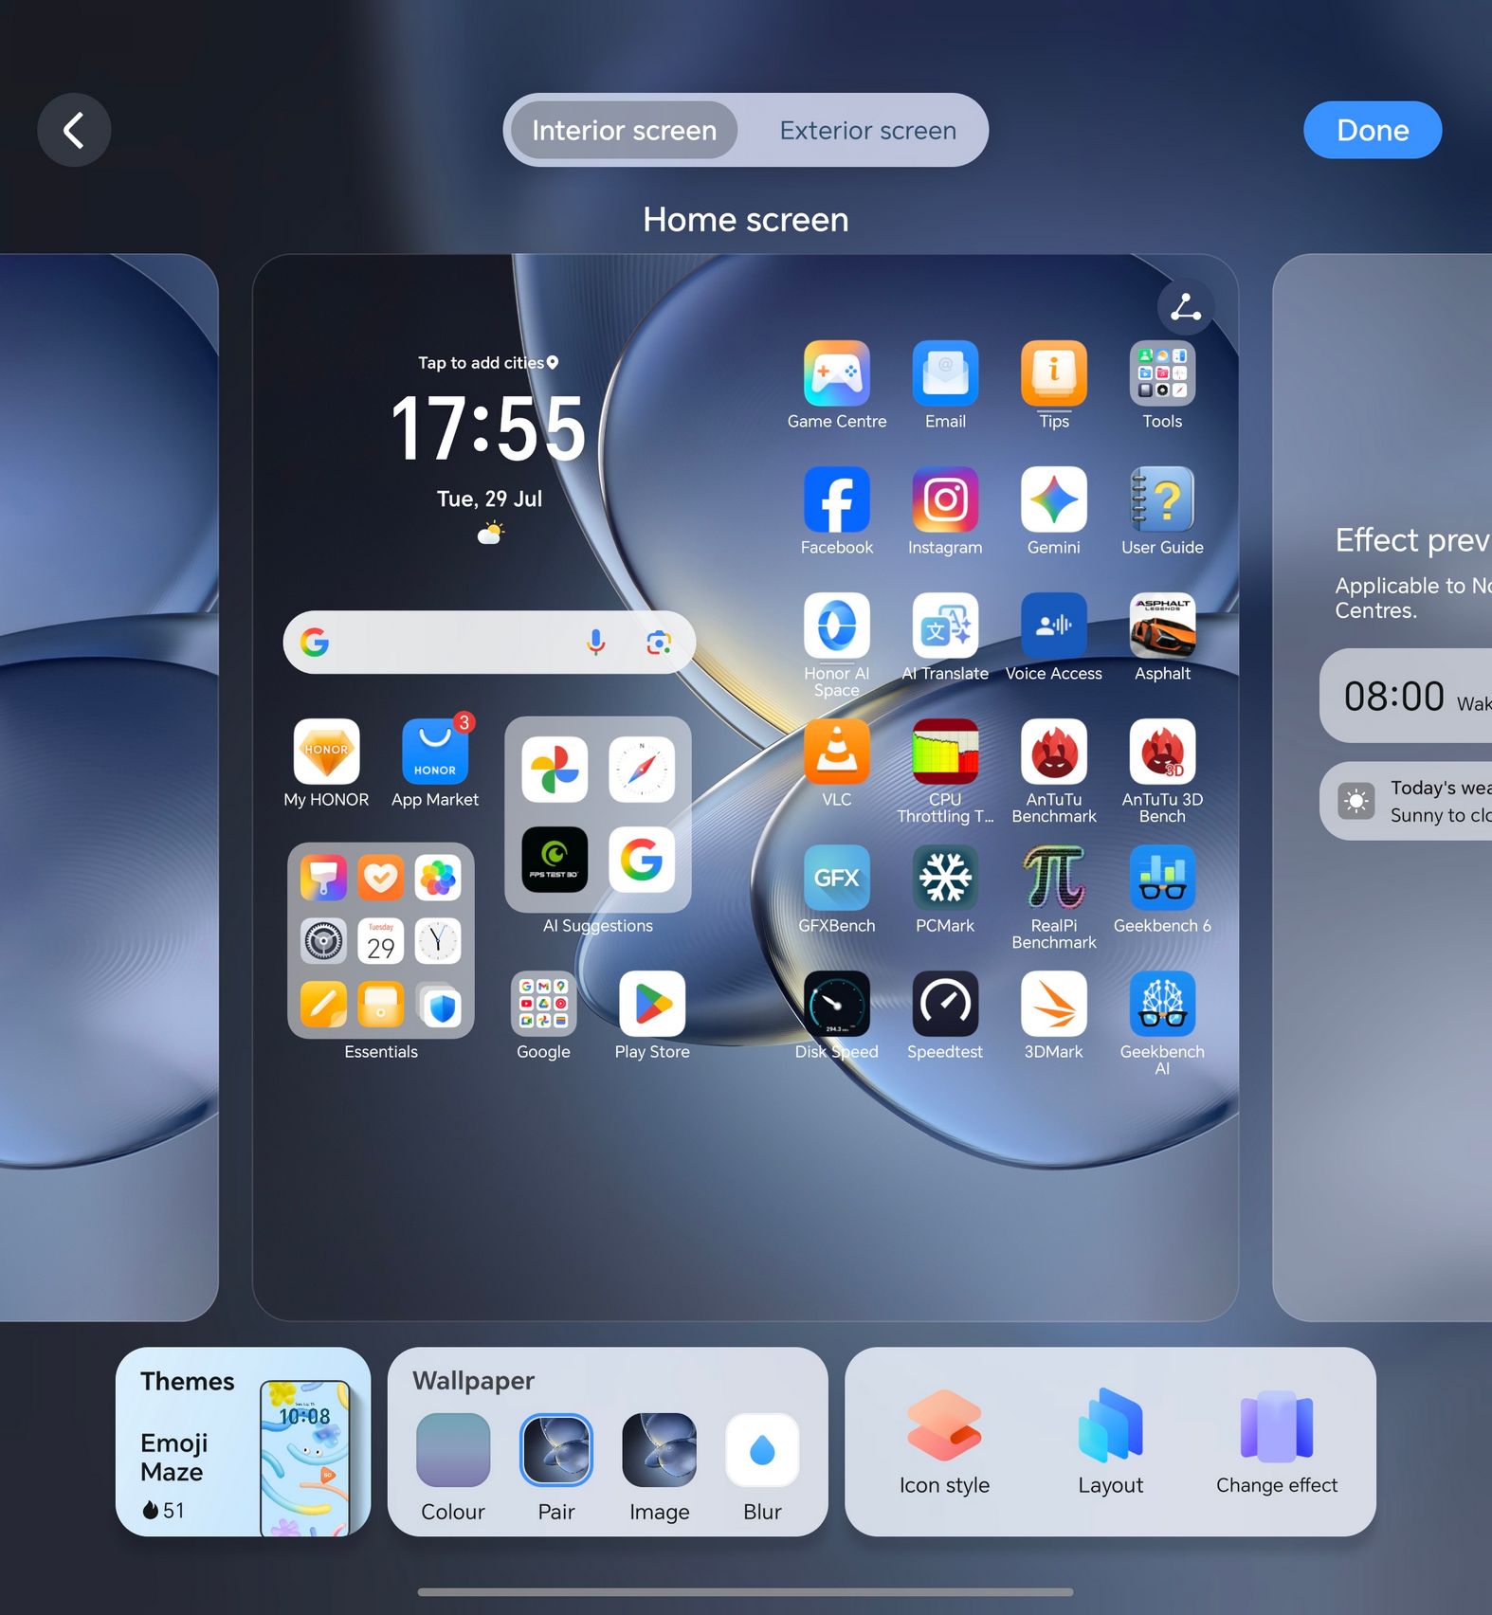The width and height of the screenshot is (1492, 1615).
Task: Open the Play Store app
Action: [x=652, y=1004]
